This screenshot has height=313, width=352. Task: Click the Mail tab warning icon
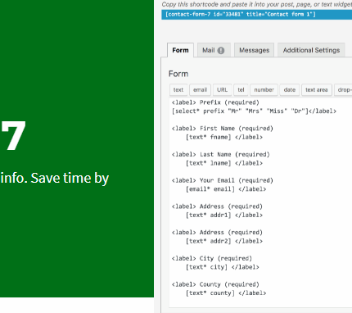[x=221, y=51]
